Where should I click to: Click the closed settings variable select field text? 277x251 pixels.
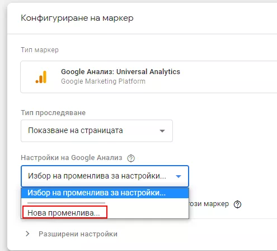pos(97,176)
